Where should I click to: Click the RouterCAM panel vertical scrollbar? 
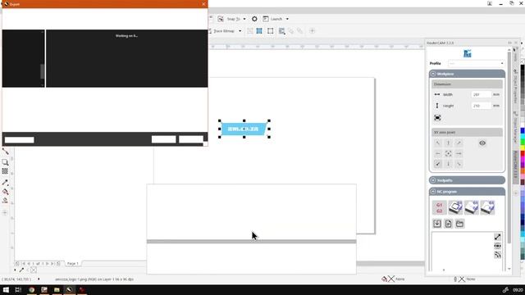click(x=509, y=147)
